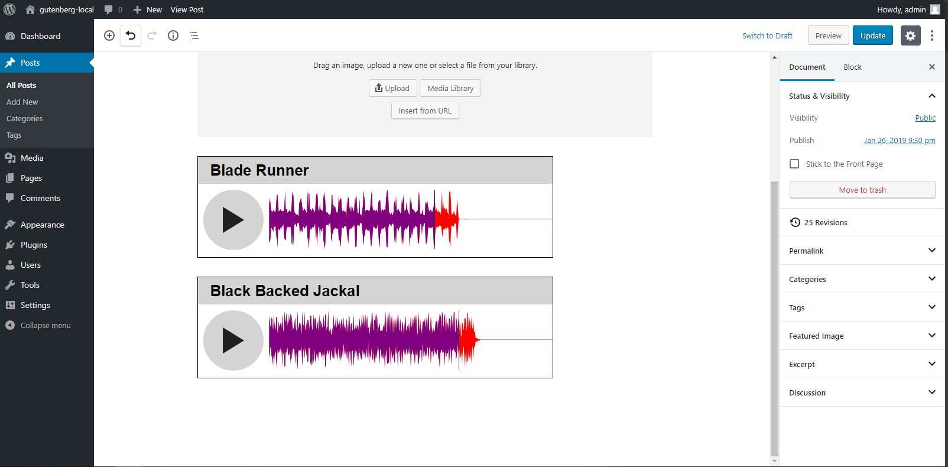The width and height of the screenshot is (948, 467).
Task: Click the Users person icon
Action: click(10, 265)
